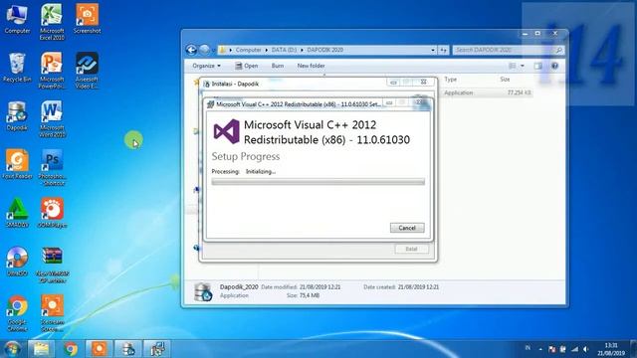Select the Dapodik installer taskbar button
The image size is (637, 358).
[128, 349]
